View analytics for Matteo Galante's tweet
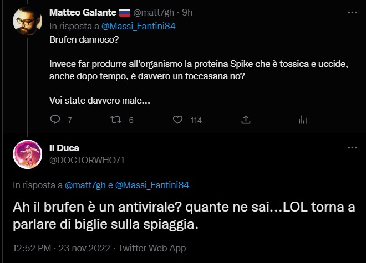 pos(303,120)
